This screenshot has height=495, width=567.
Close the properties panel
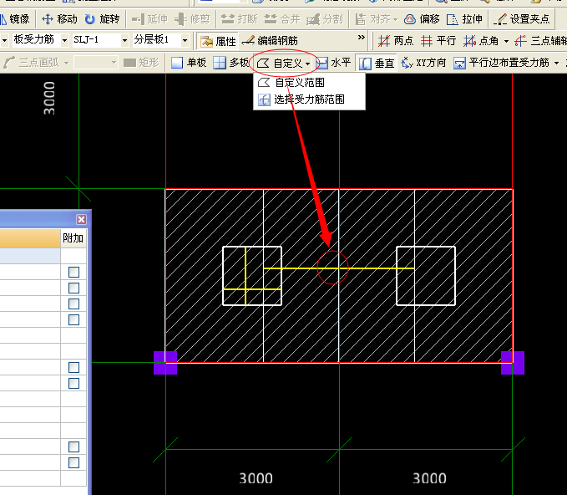[x=81, y=219]
